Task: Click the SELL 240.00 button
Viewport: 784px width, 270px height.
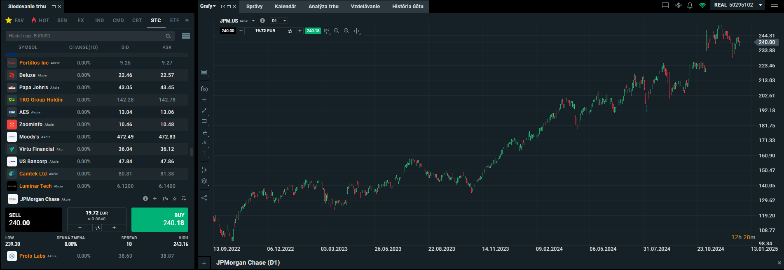Action: point(33,219)
